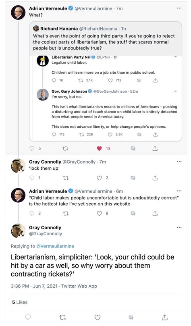Reply to Gray Connolly's 'lock them up' tweet

pos(32,178)
